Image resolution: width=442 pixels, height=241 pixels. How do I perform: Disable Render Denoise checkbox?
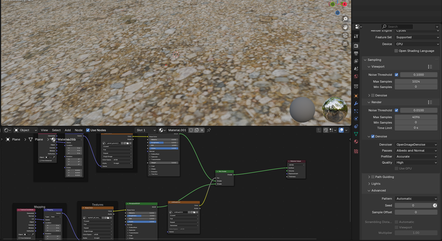coord(373,136)
